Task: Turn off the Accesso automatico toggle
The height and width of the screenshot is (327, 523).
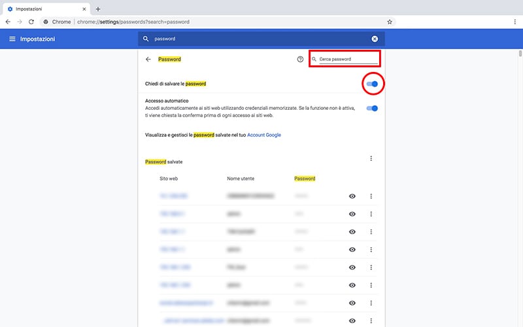Action: (373, 108)
